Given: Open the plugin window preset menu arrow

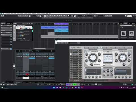Looking at the screenshot, I should (x=80, y=43).
